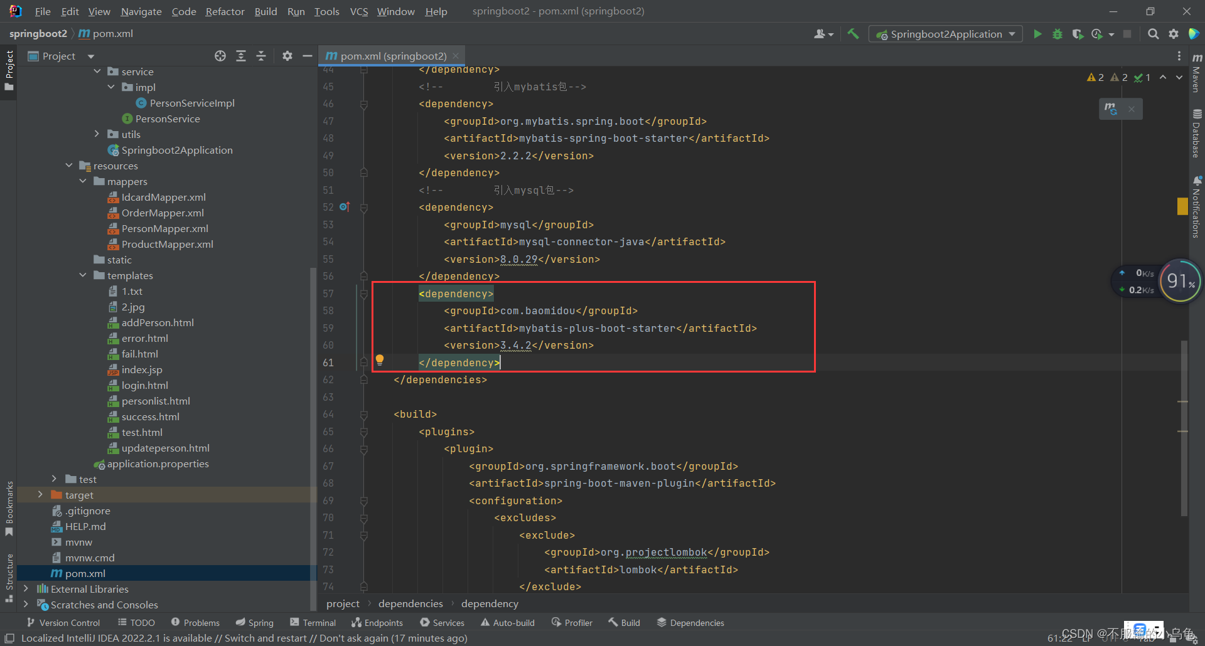Open Search Everywhere magnifier icon
This screenshot has width=1205, height=646.
1153,34
